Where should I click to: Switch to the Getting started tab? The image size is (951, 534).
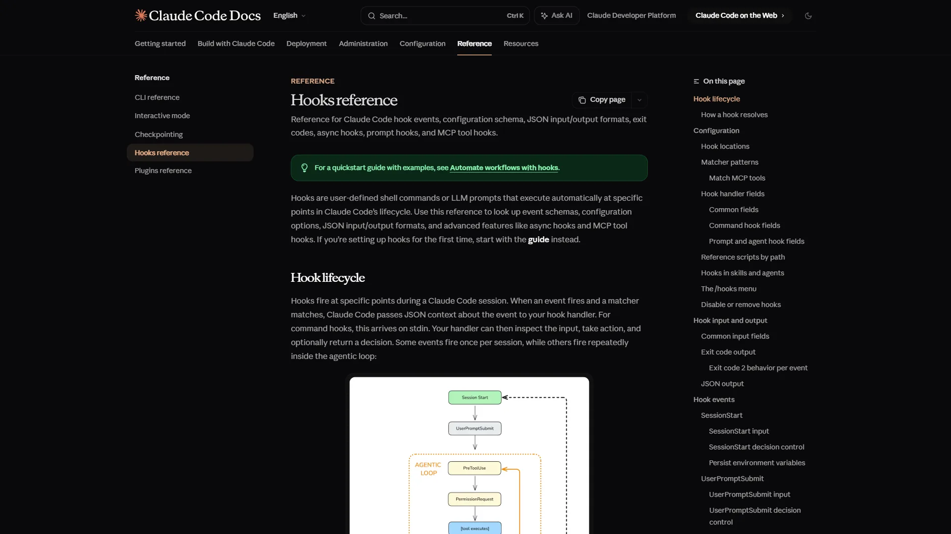(160, 44)
